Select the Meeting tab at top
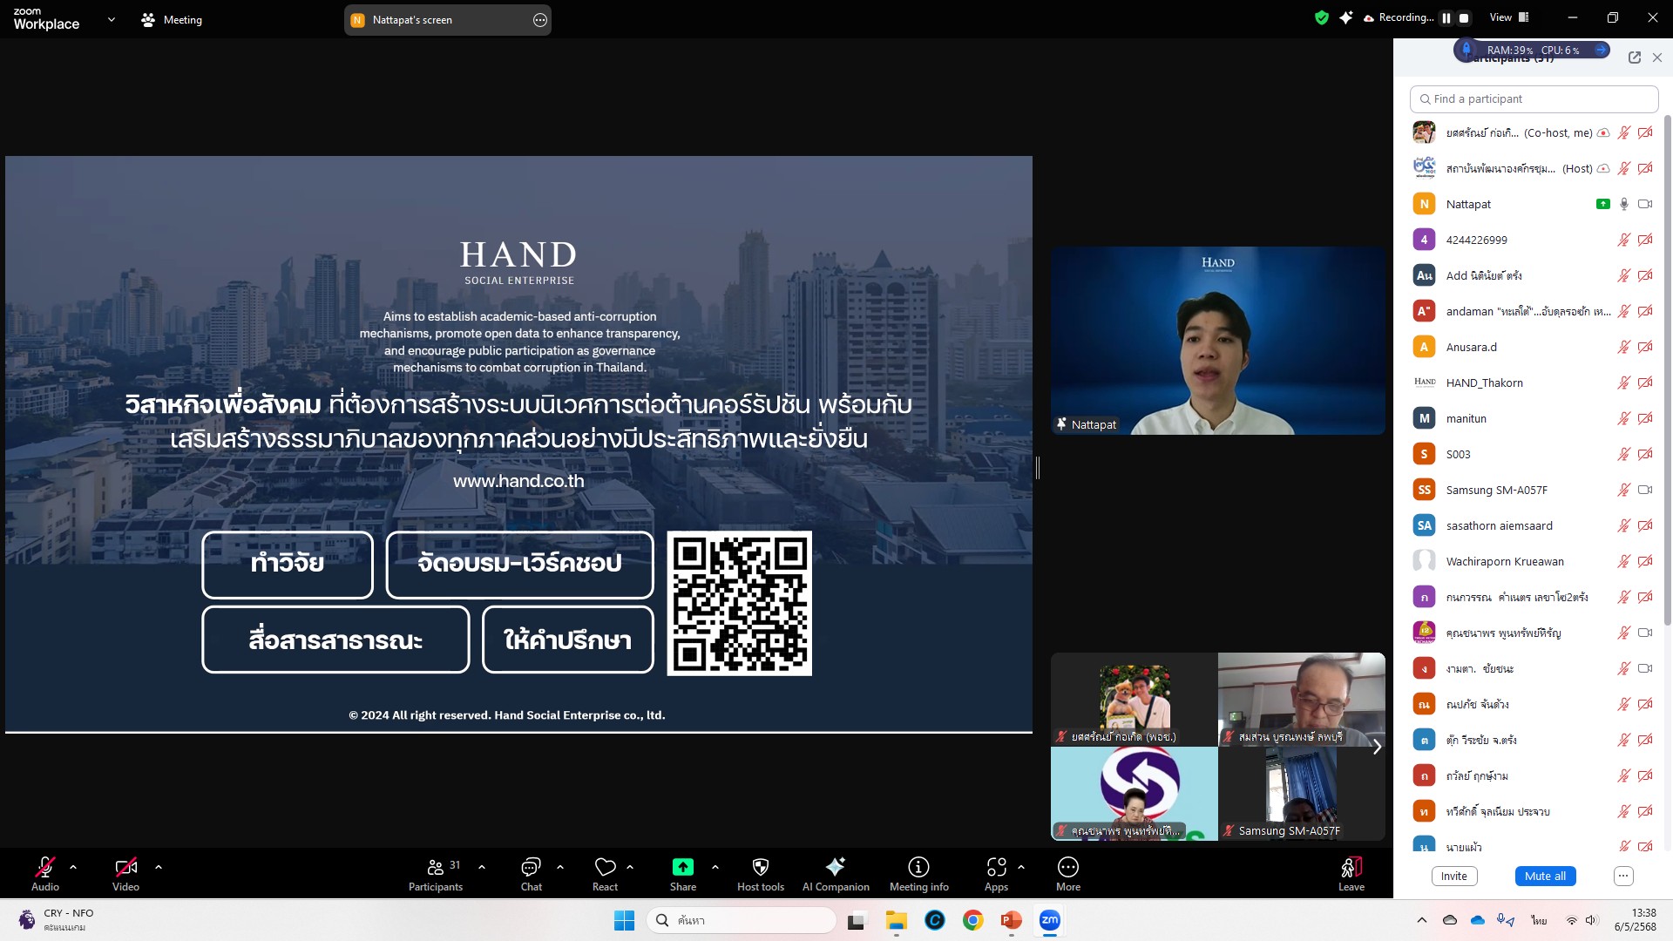 point(172,19)
